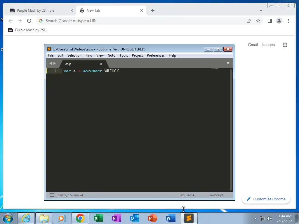Focus the Search Google or type a URL box
This screenshot has width=299, height=224.
[x=141, y=21]
